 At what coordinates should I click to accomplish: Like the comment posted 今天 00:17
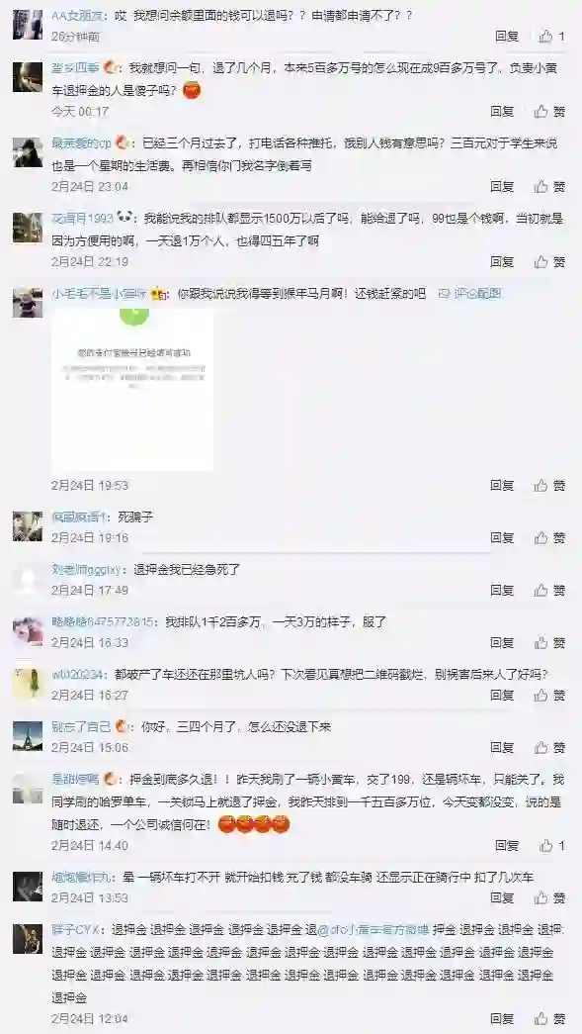pyautogui.click(x=549, y=112)
